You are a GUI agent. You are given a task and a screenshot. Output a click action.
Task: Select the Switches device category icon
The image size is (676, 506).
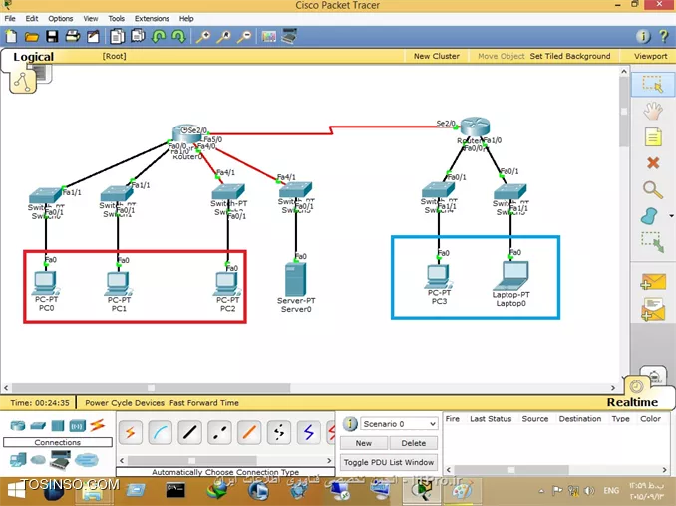38,426
